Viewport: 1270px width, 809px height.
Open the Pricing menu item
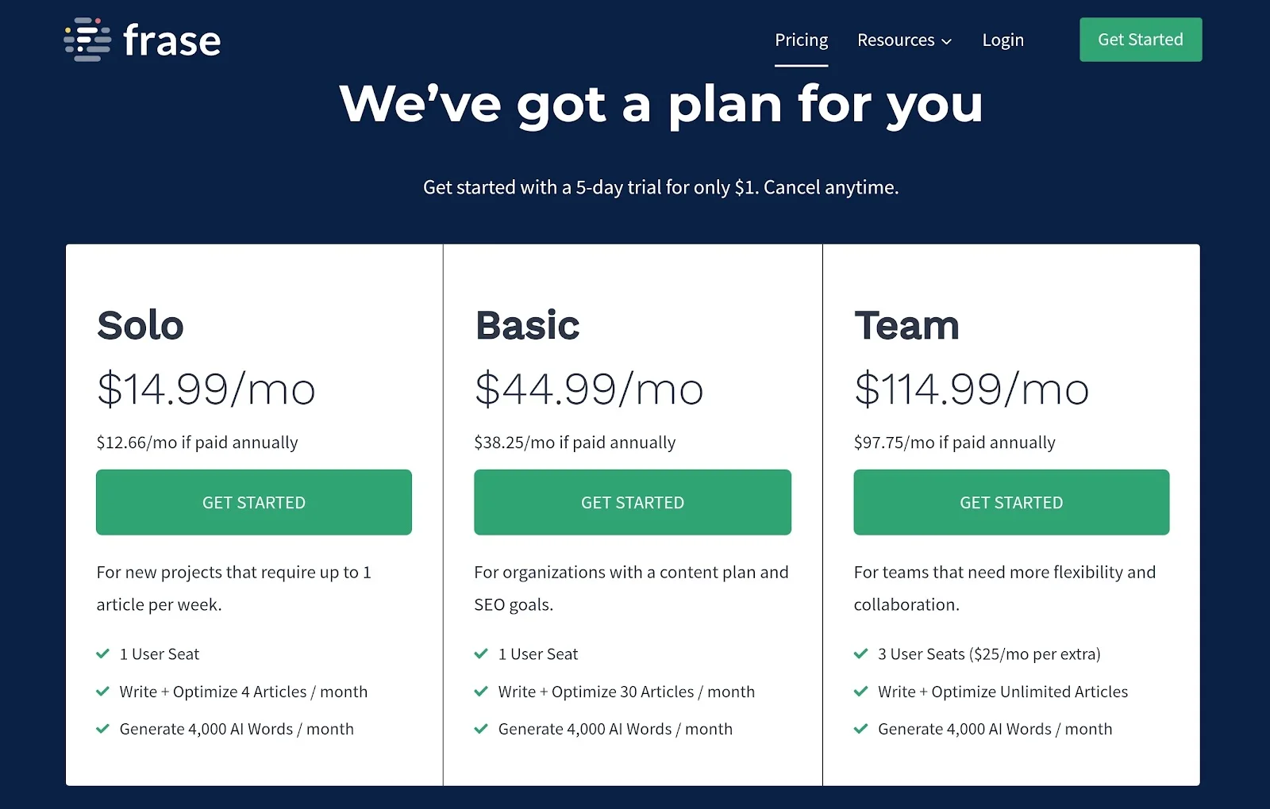pos(801,40)
